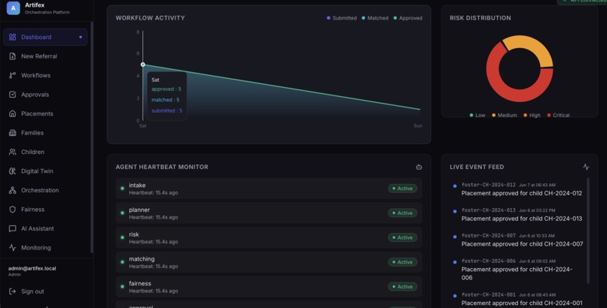Click the Children people icon
Screen dimensions: 607x308
click(x=12, y=152)
